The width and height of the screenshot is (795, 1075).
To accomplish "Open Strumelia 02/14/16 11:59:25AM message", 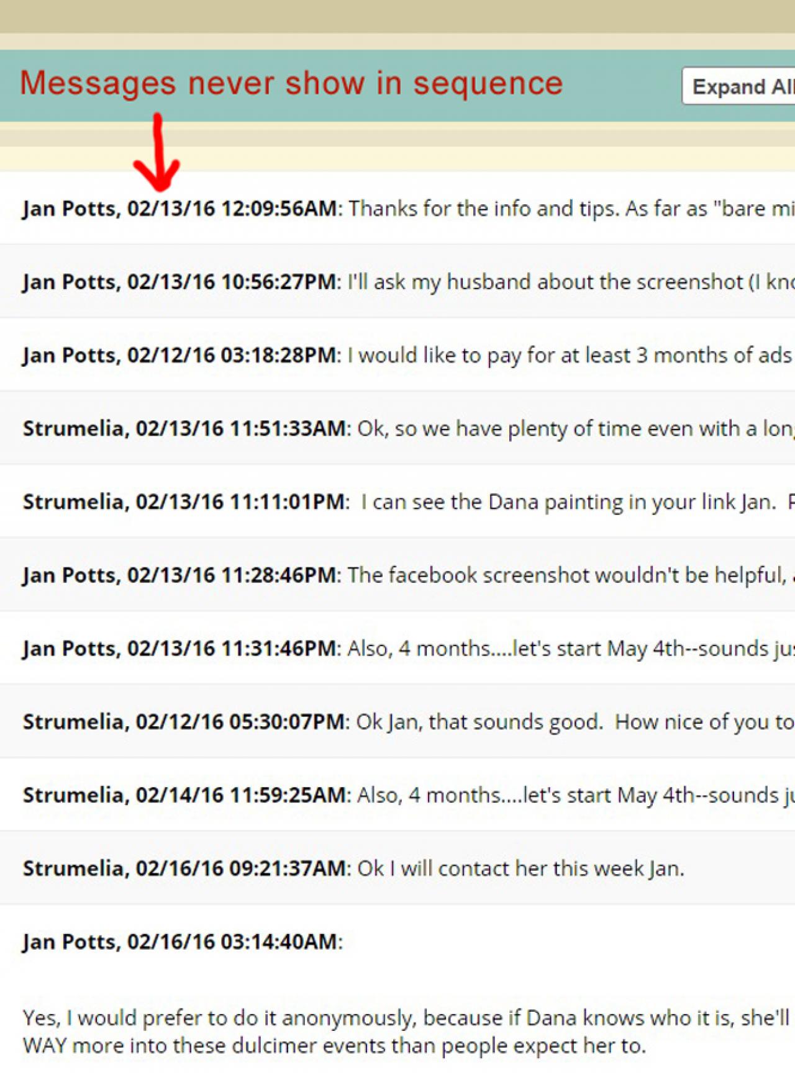I will pyautogui.click(x=186, y=794).
